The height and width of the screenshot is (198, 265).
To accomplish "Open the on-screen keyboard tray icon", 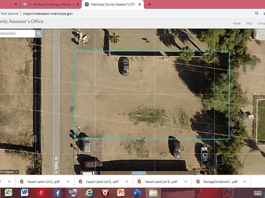I will point(258,193).
